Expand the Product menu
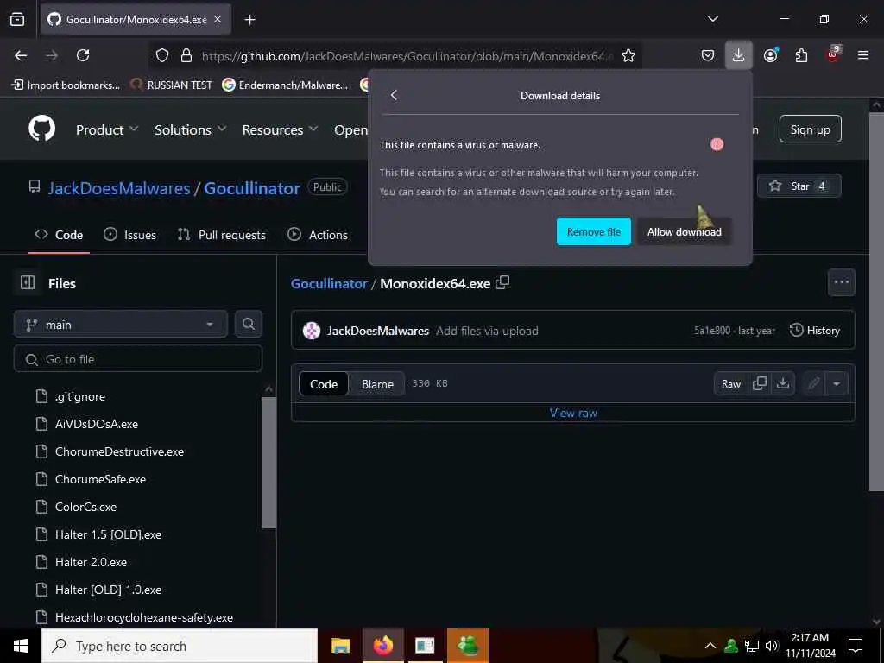The width and height of the screenshot is (884, 663). [107, 129]
